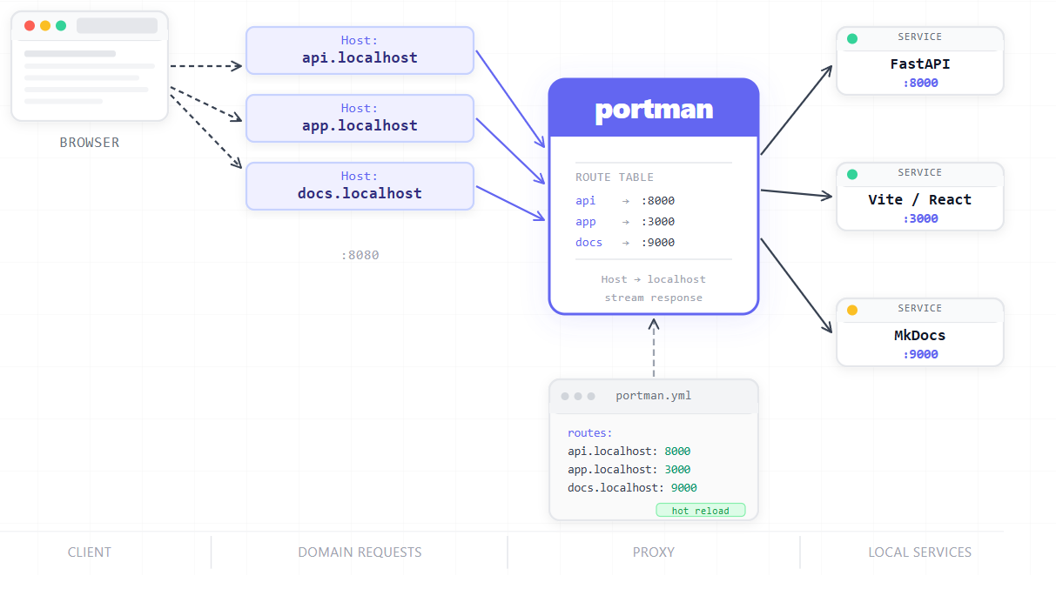Select the LOCAL SERVICES section label
Image resolution: width=1056 pixels, height=589 pixels.
pos(920,552)
